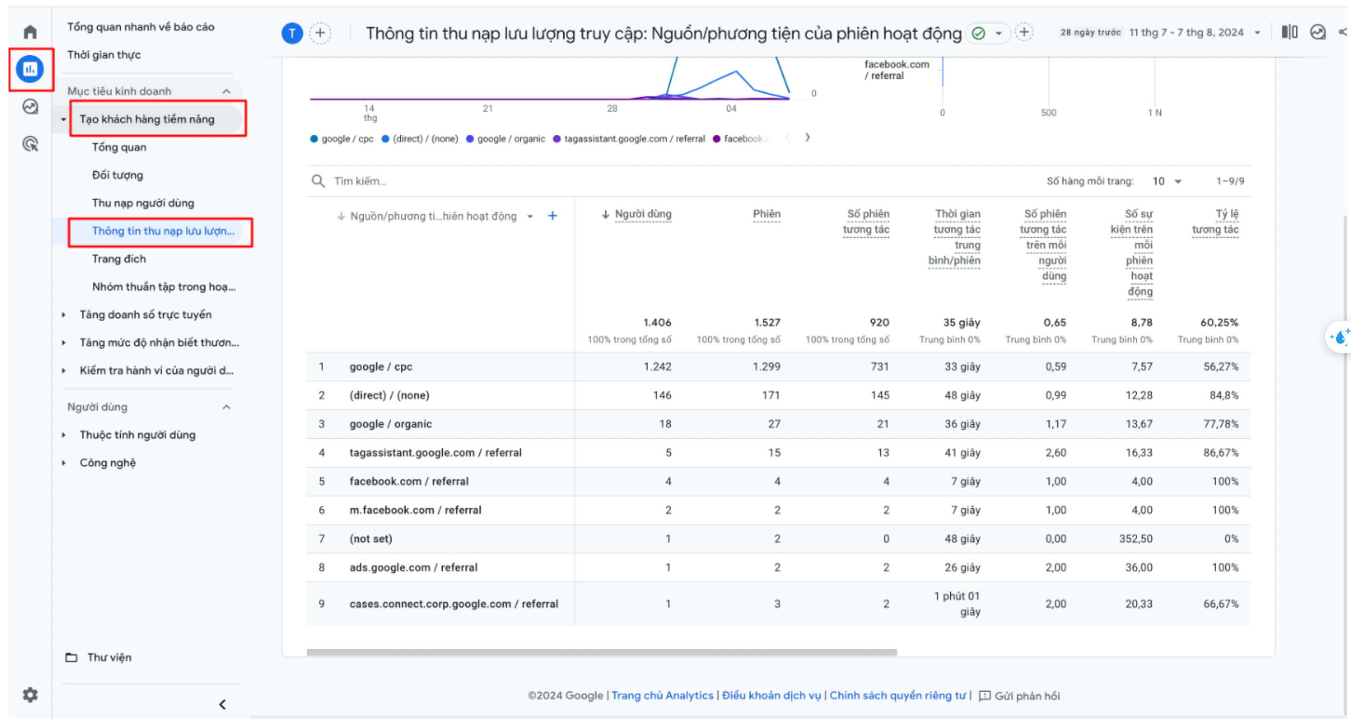
Task: Click the compare columns icon in header
Action: tap(1289, 32)
